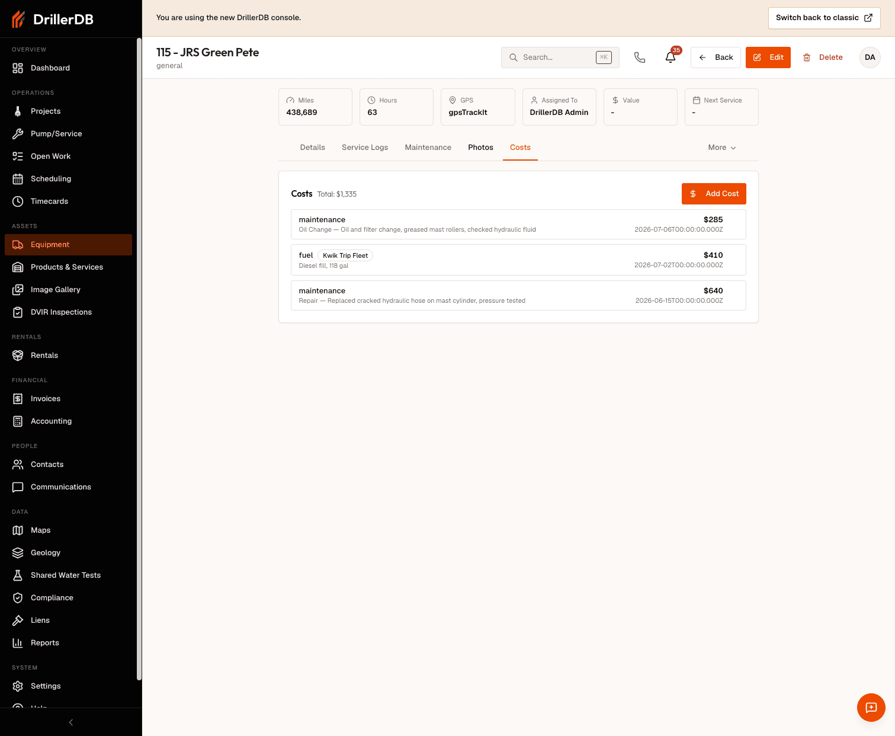This screenshot has width=895, height=736.
Task: Collapse the sidebar with bottom chevron
Action: pyautogui.click(x=71, y=722)
